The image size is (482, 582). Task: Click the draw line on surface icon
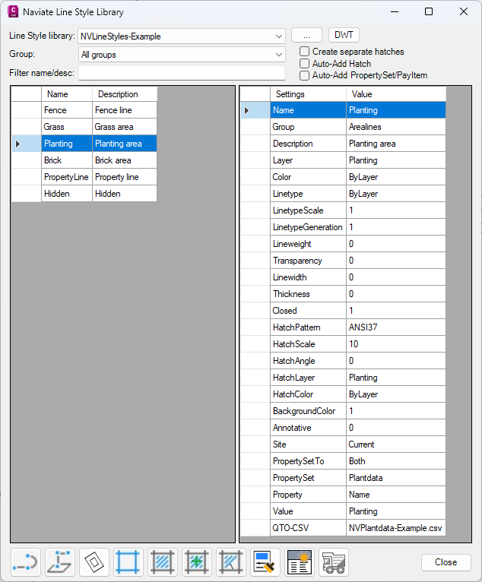(59, 562)
